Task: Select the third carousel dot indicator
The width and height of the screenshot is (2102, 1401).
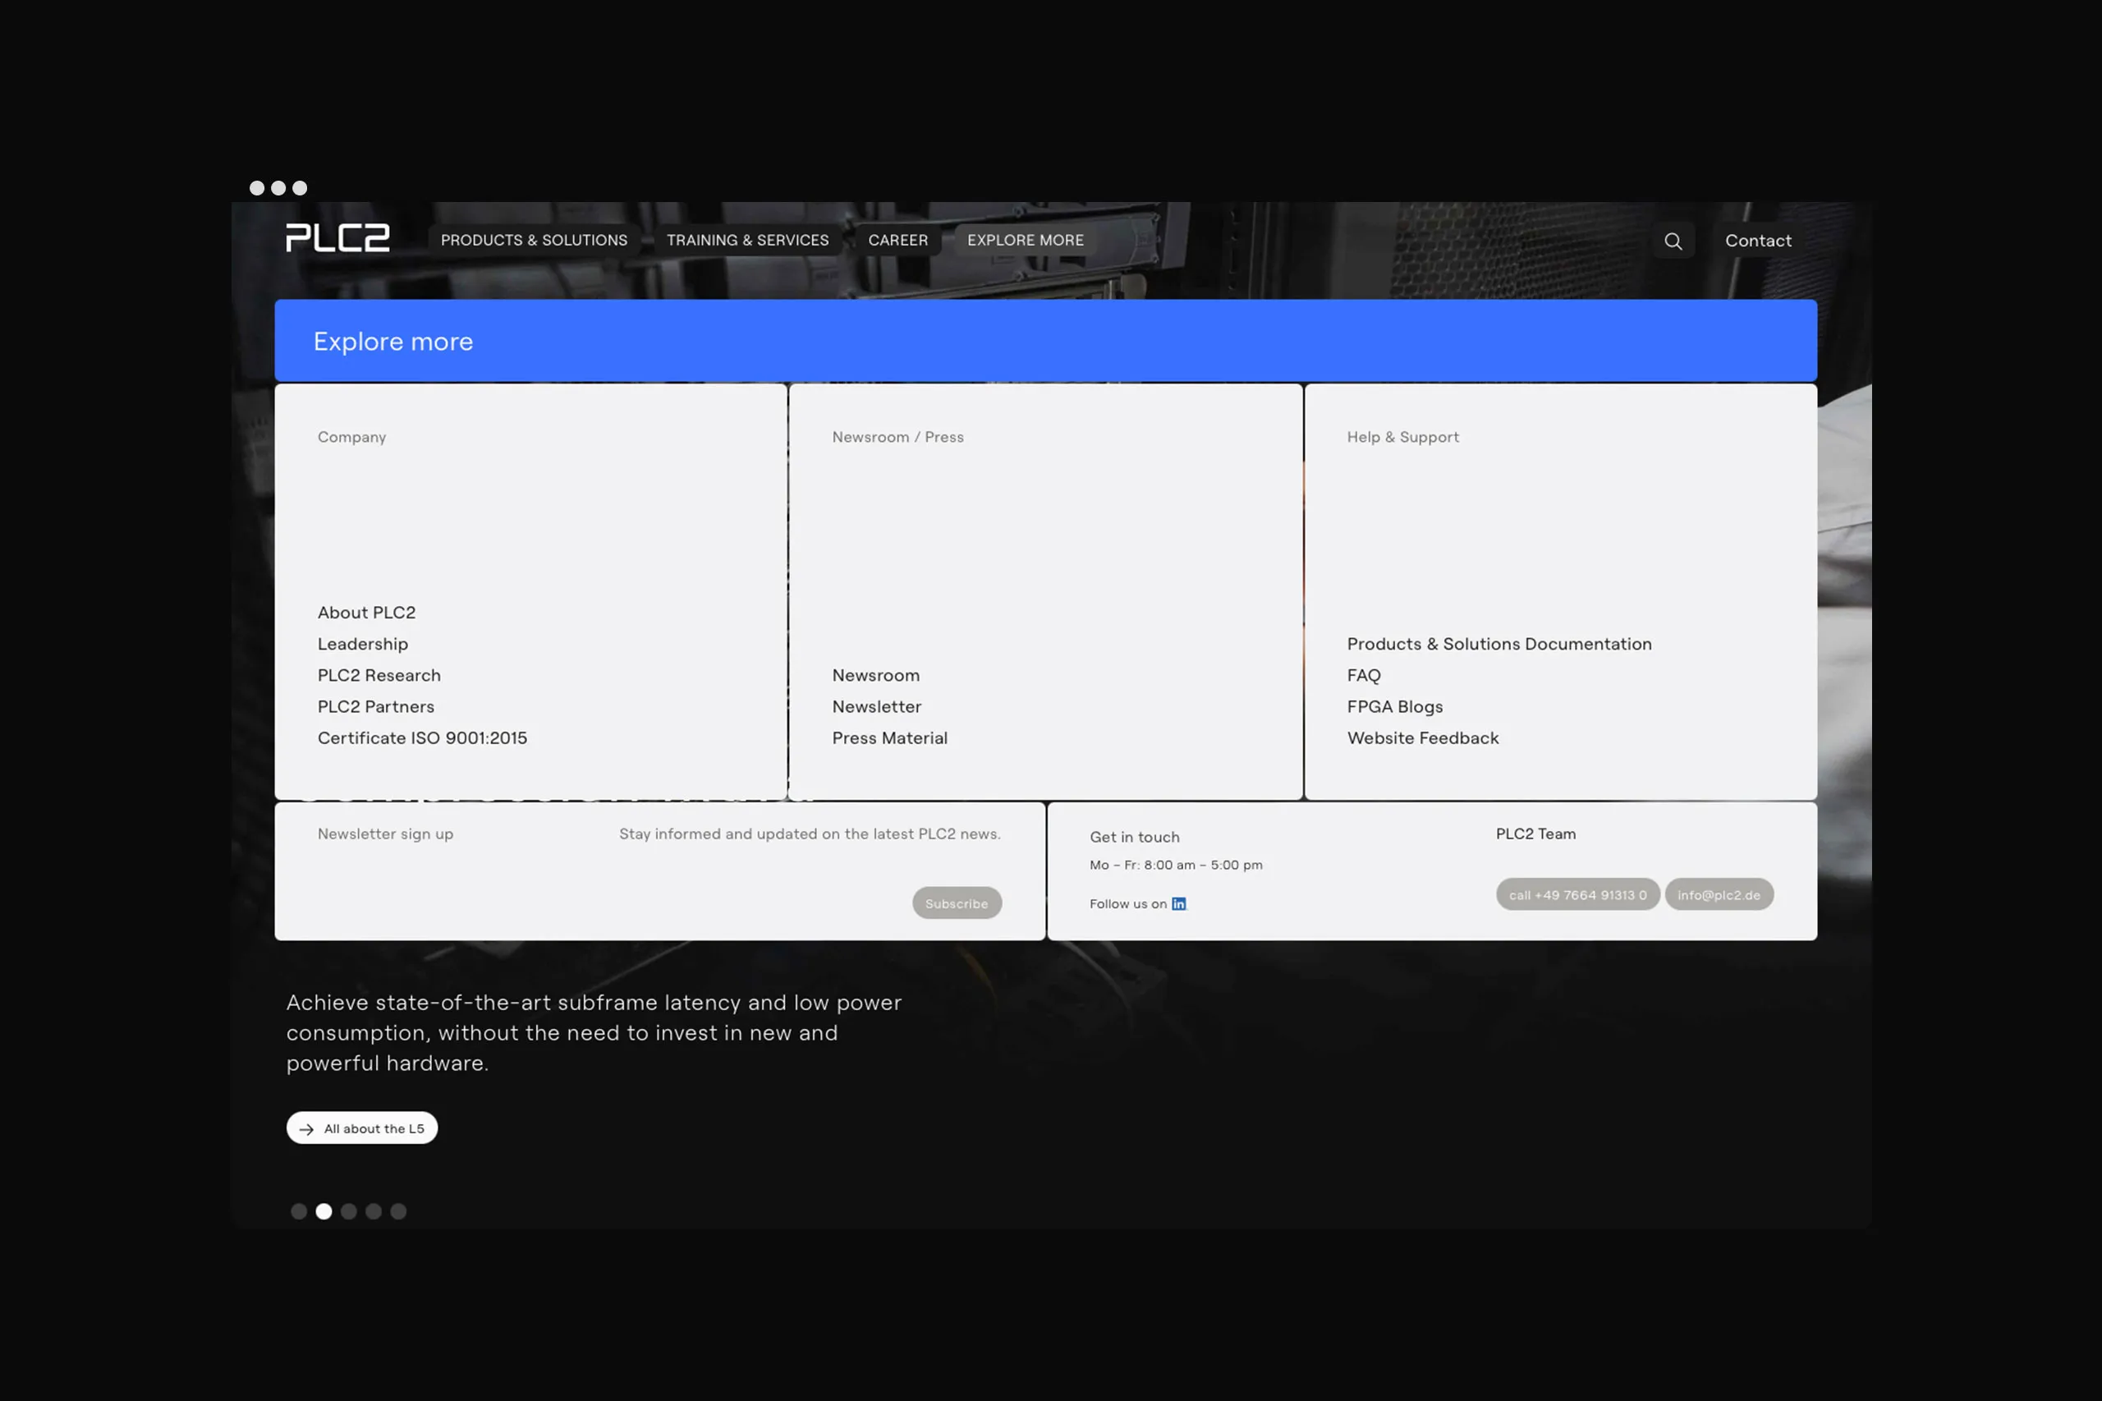Action: tap(349, 1211)
